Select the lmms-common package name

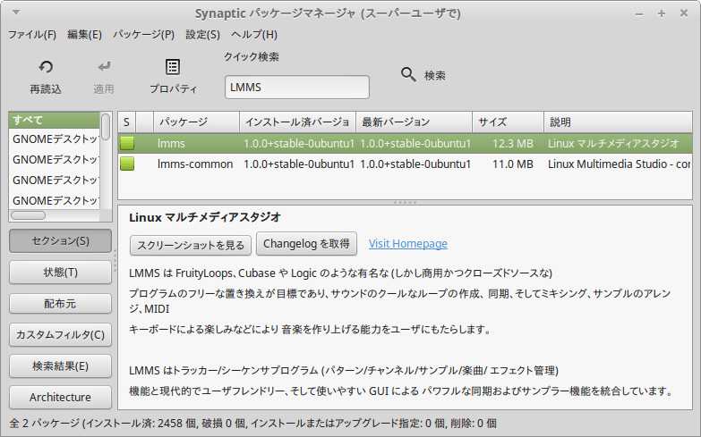195,164
